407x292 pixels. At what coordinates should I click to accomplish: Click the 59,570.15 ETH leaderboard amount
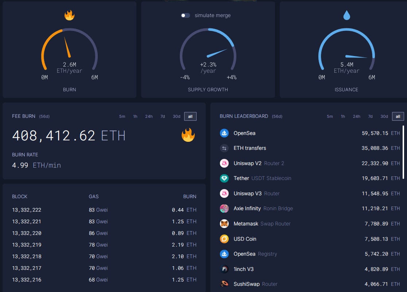coord(381,133)
